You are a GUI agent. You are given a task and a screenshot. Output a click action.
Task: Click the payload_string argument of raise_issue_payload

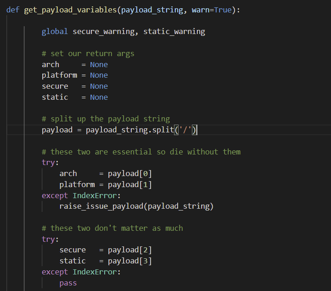point(179,206)
